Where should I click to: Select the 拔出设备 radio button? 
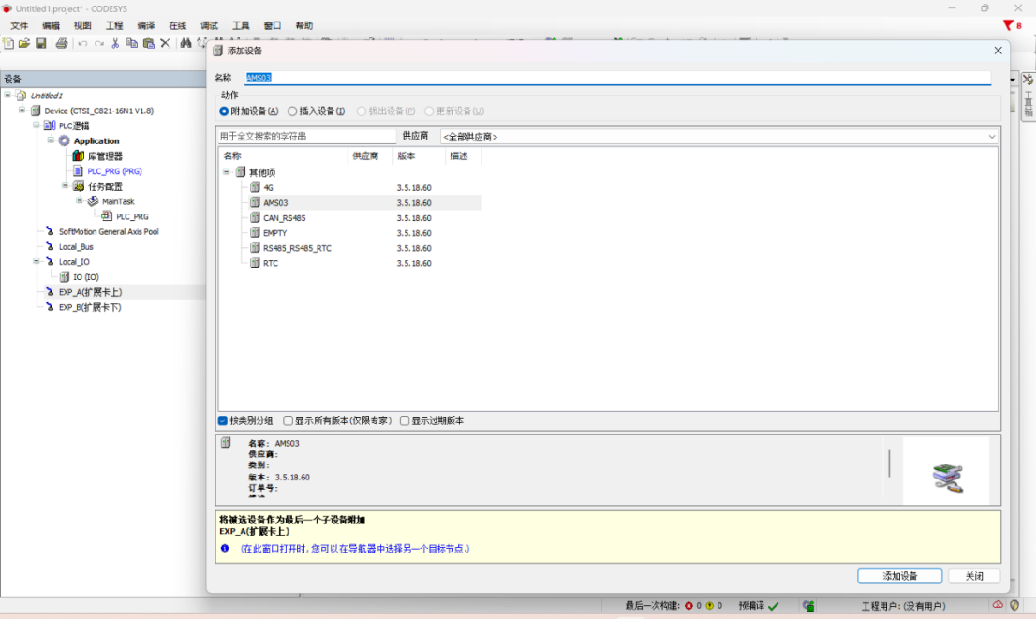coord(362,111)
